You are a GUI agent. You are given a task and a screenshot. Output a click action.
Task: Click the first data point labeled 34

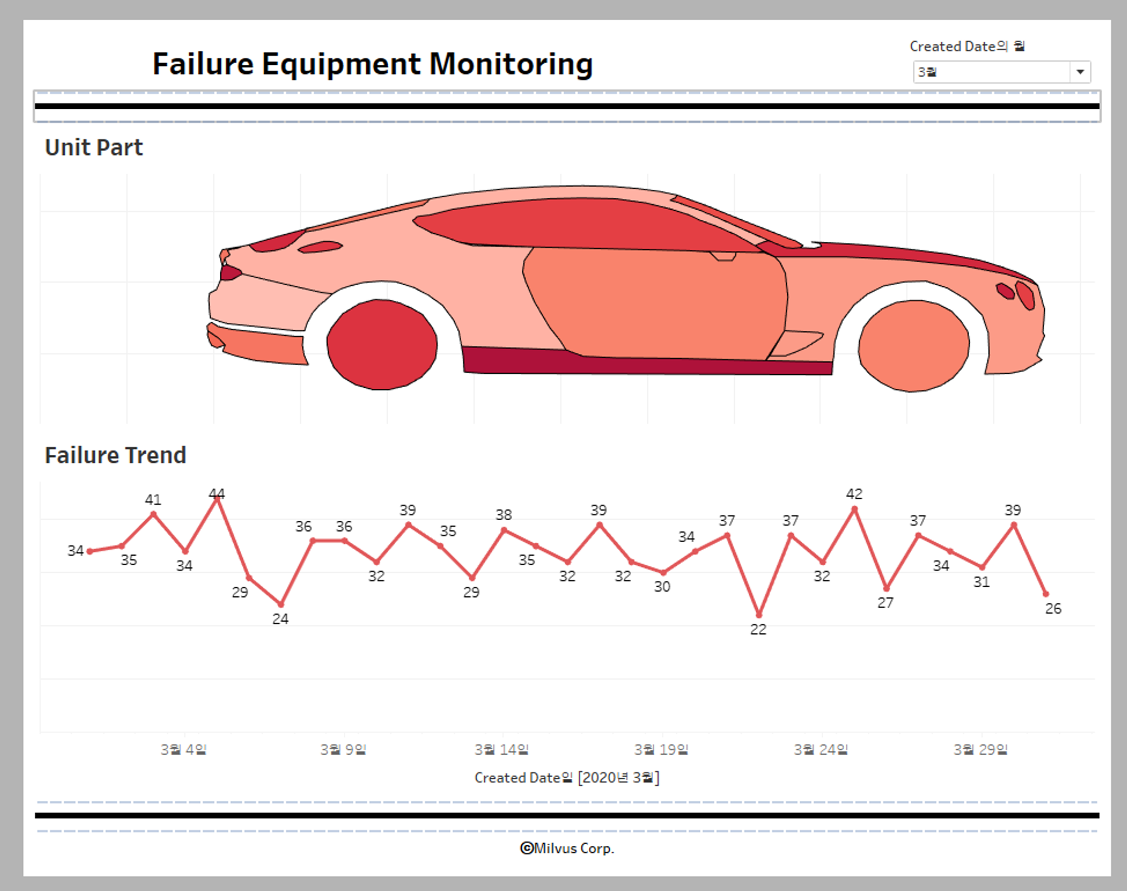point(90,551)
